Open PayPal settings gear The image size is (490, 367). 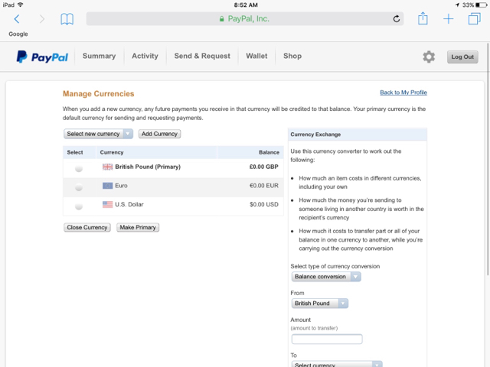429,57
